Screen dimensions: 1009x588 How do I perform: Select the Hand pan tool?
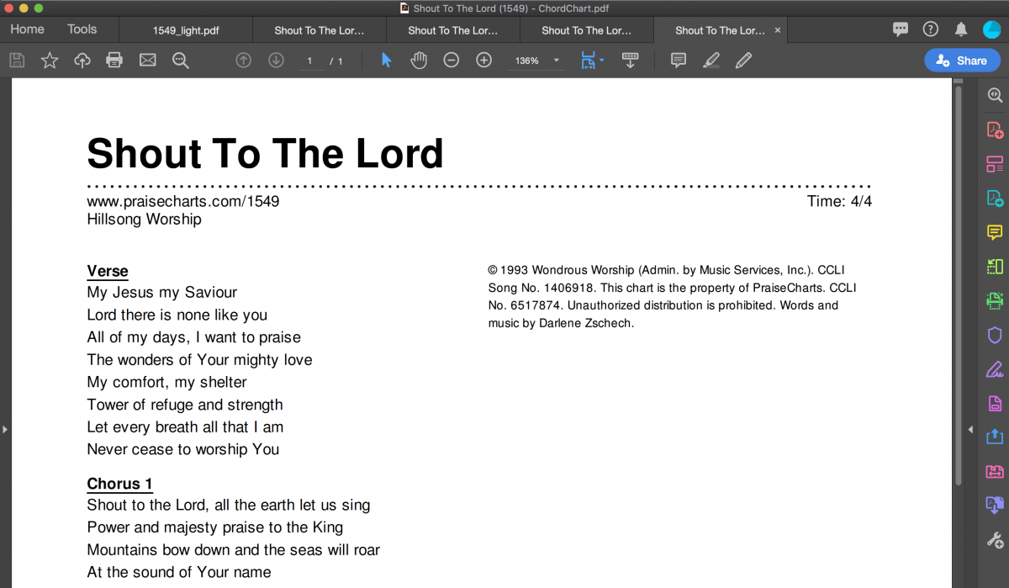(x=419, y=61)
